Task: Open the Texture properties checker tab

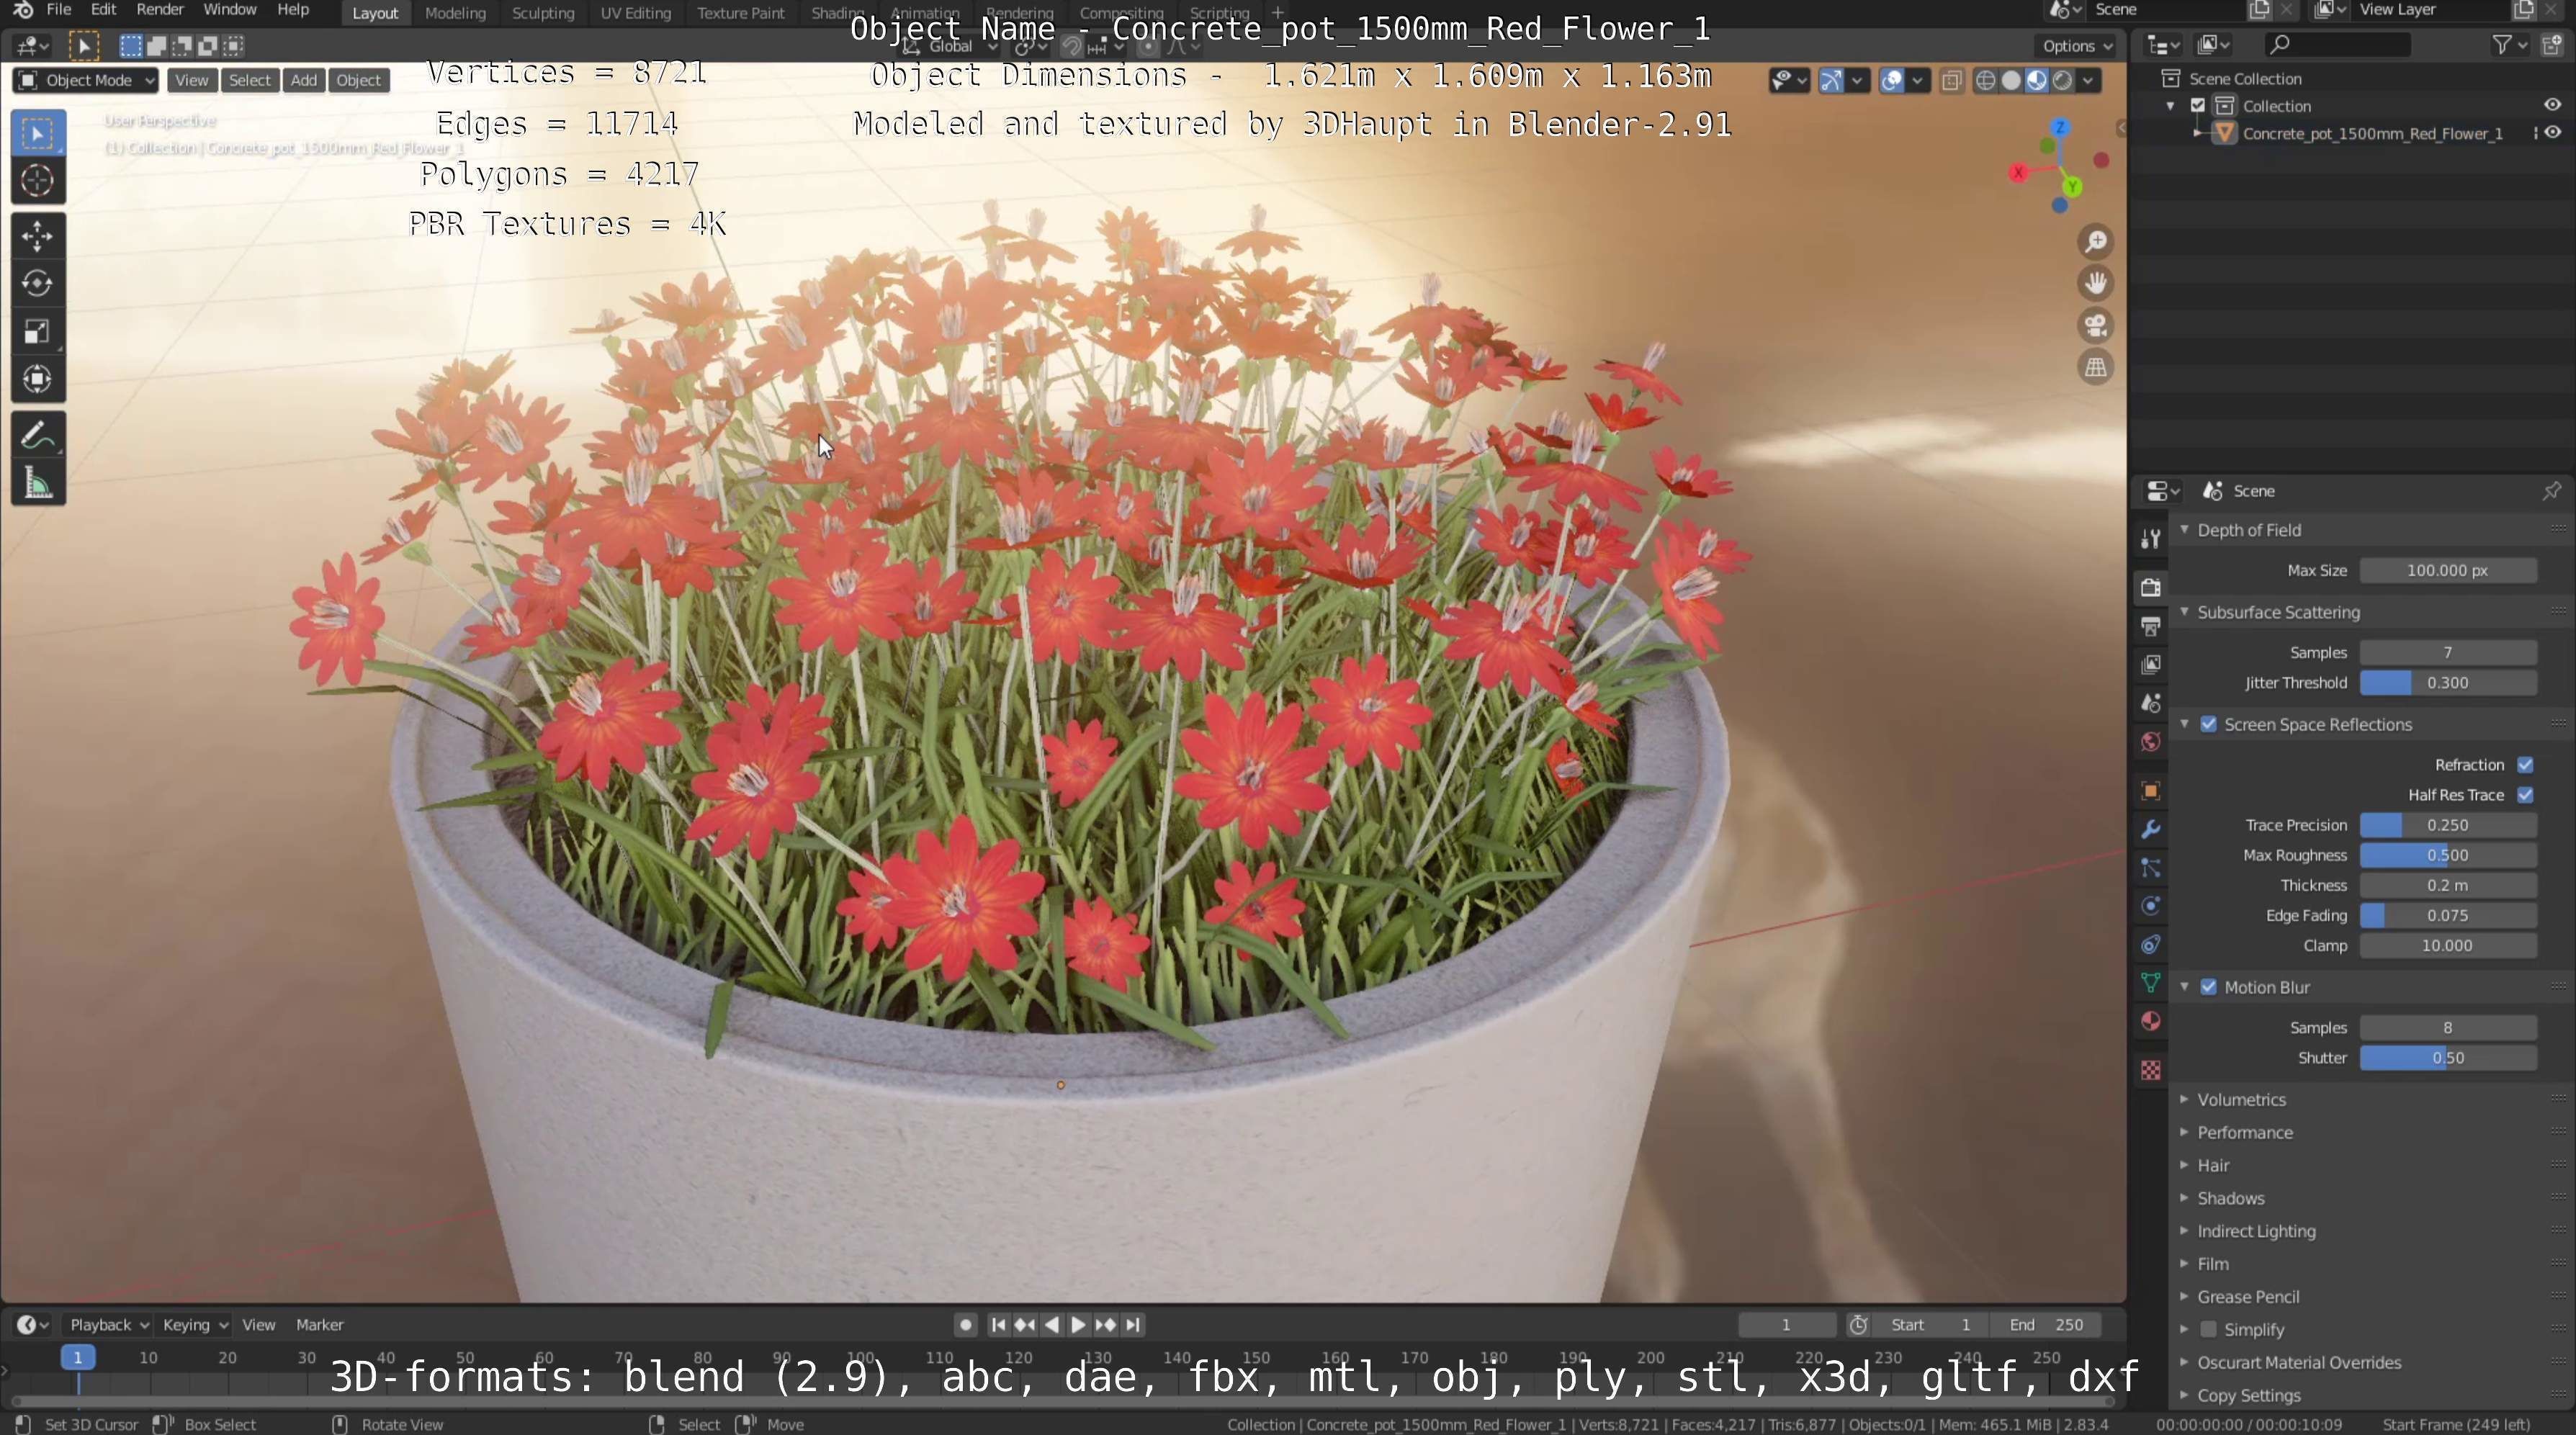Action: coord(2151,1070)
